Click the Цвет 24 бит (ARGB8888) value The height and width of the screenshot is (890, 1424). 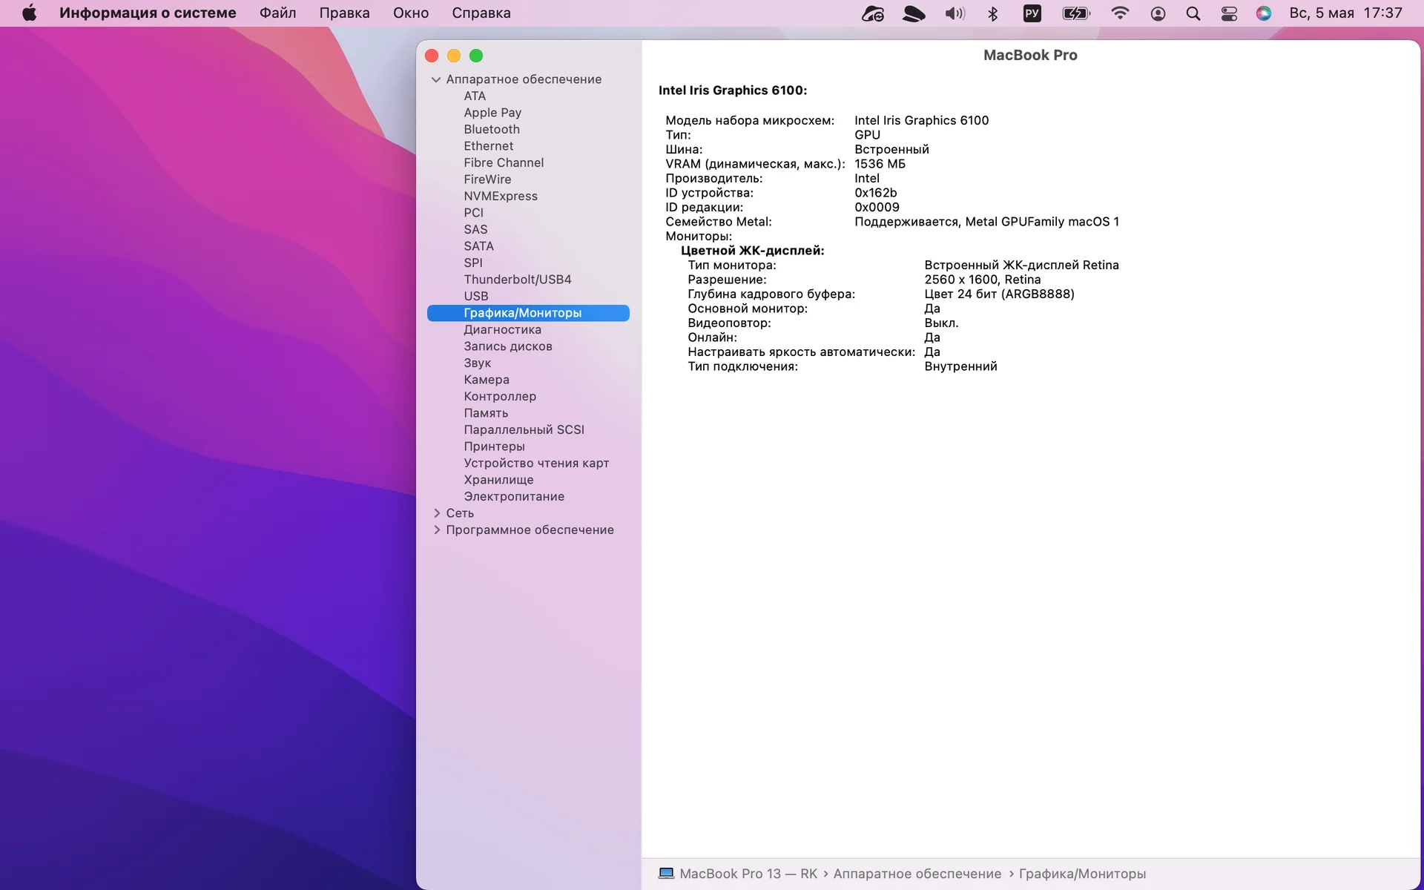click(x=999, y=294)
